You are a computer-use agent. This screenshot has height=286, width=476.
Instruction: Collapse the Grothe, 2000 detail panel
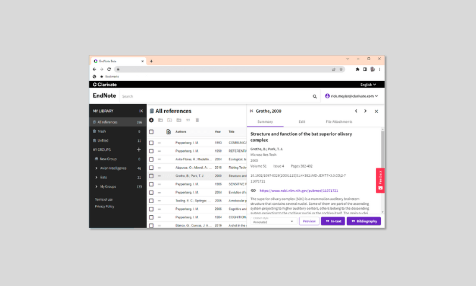point(251,111)
